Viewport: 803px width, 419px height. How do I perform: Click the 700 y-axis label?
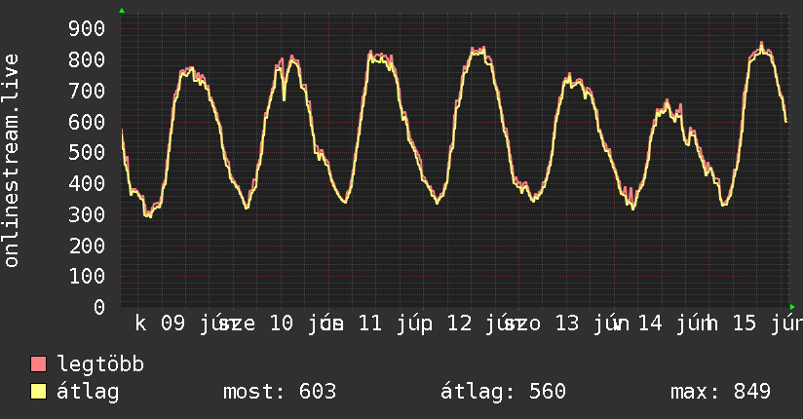87,92
